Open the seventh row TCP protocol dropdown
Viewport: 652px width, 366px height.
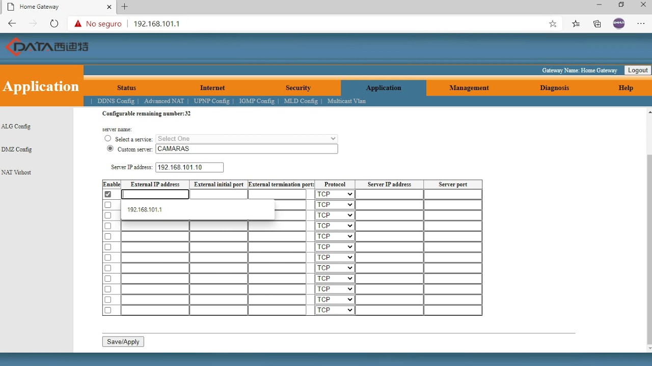click(x=334, y=257)
